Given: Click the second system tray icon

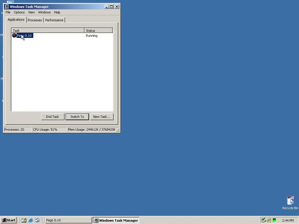Looking at the screenshot, I should coord(269,220).
